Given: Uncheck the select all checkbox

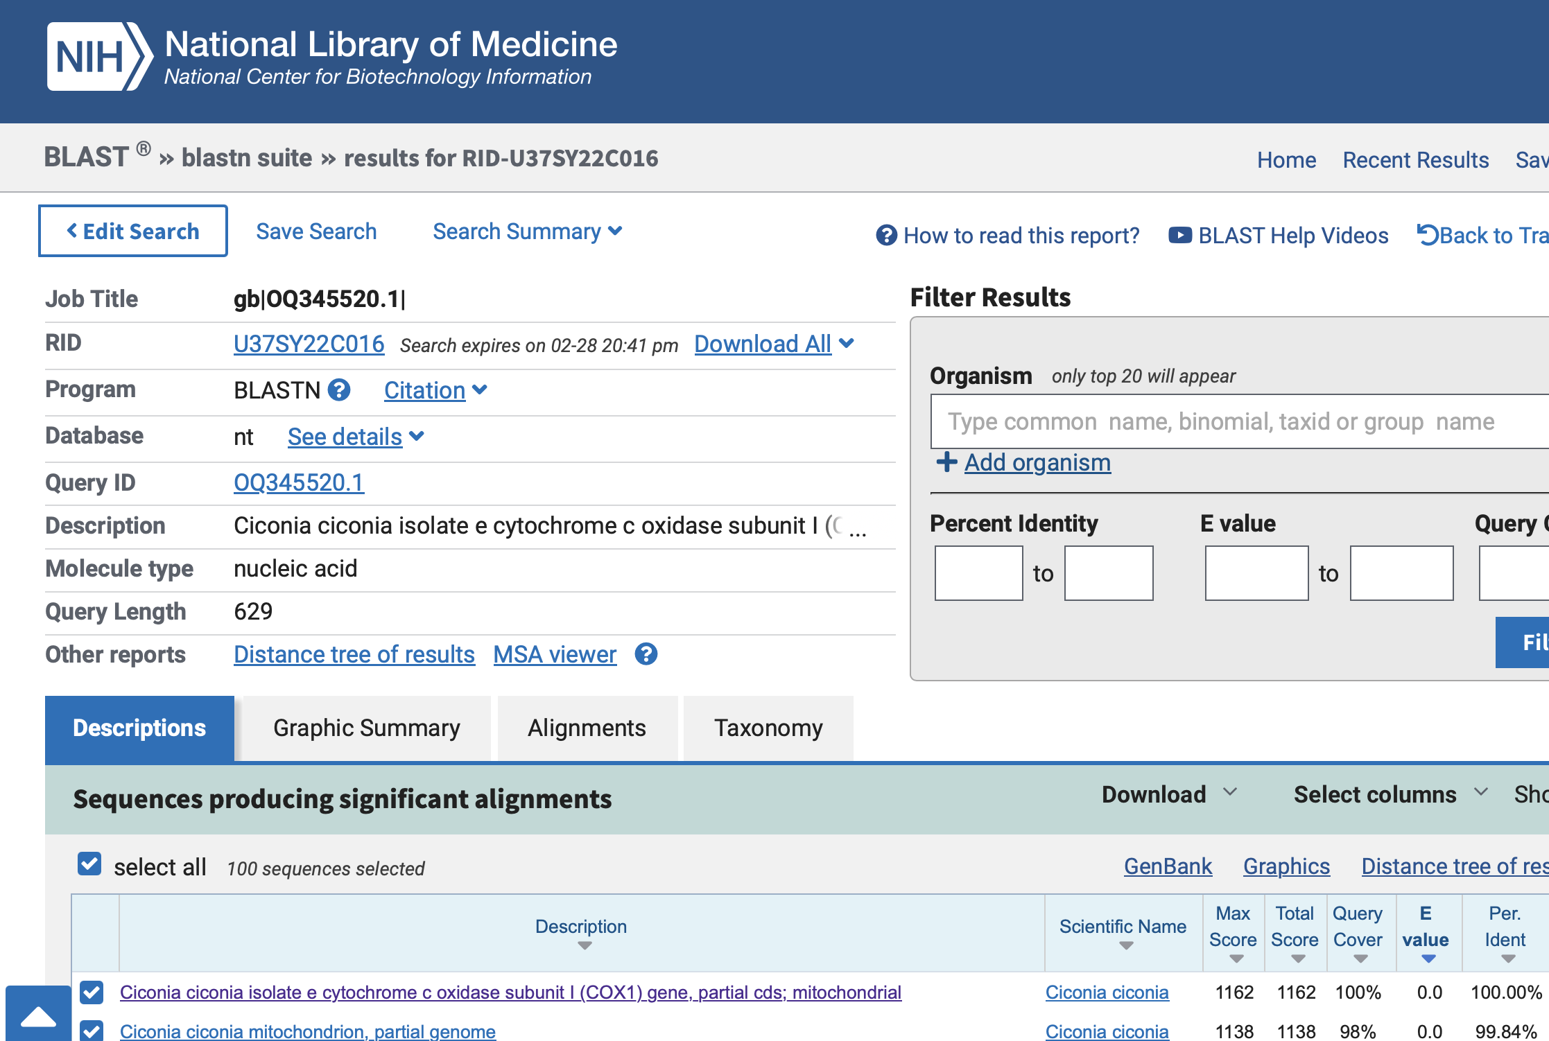Looking at the screenshot, I should [90, 864].
